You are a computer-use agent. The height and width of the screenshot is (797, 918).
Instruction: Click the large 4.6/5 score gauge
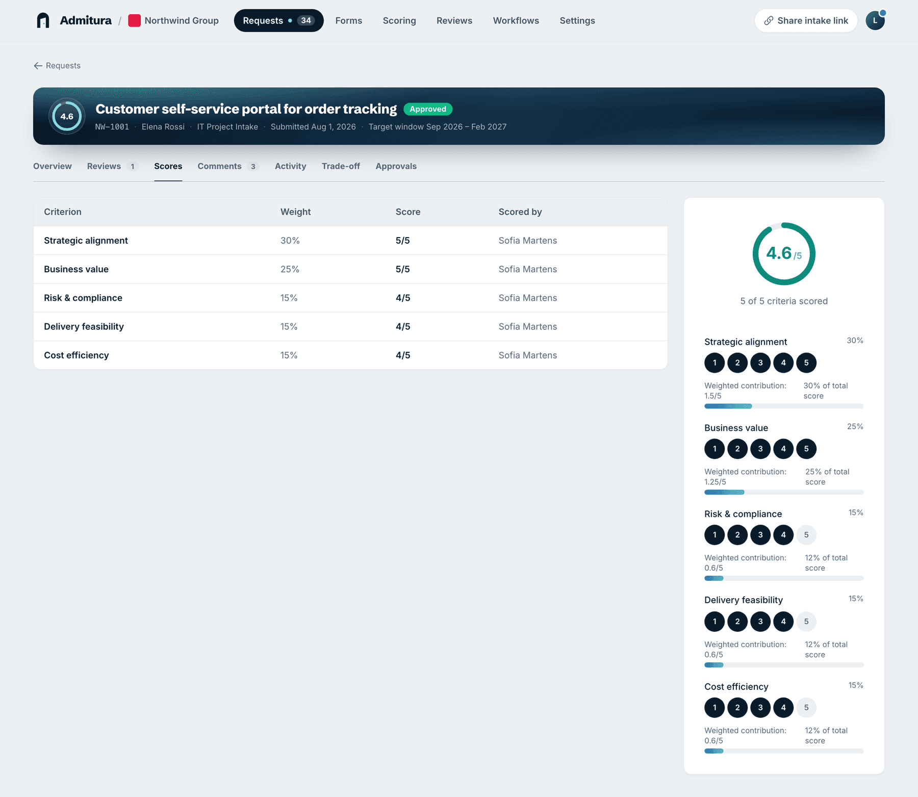[784, 253]
